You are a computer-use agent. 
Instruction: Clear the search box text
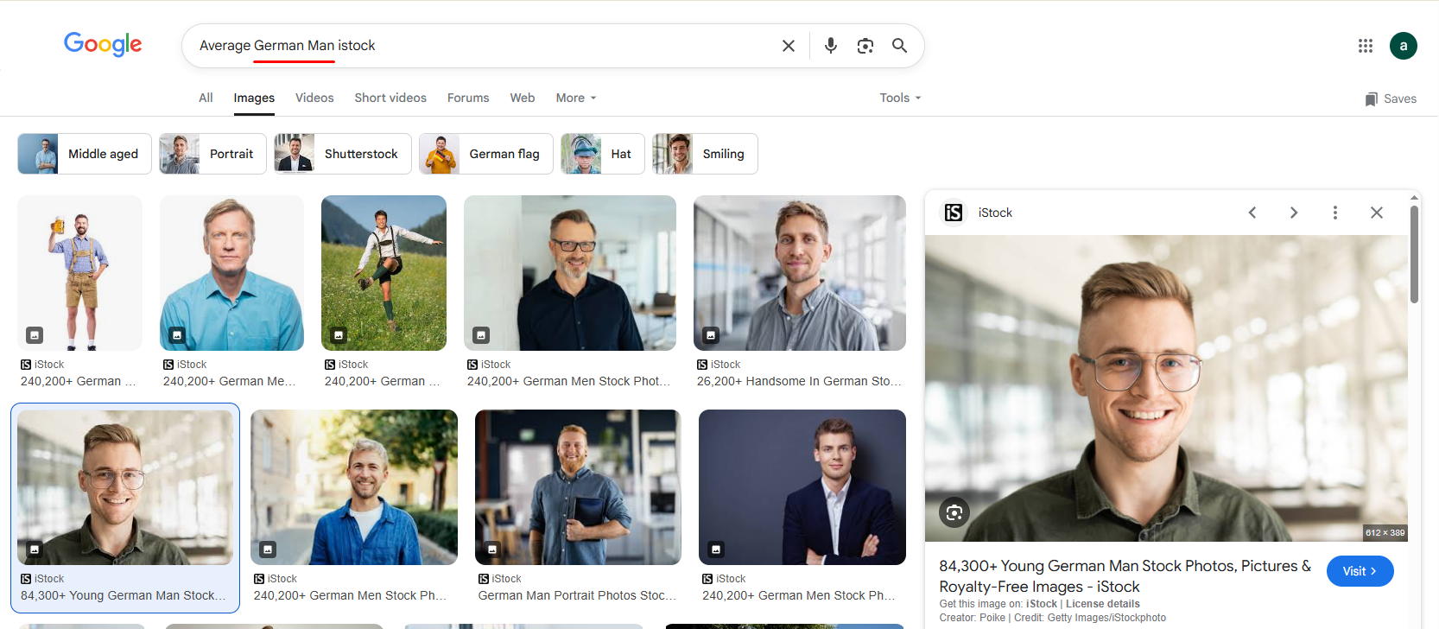(788, 46)
